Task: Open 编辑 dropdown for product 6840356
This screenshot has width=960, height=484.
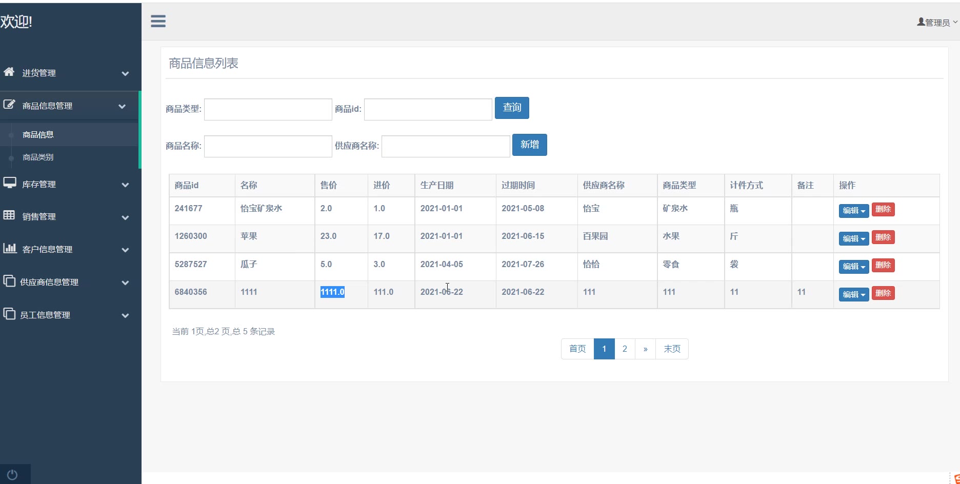Action: (x=854, y=294)
